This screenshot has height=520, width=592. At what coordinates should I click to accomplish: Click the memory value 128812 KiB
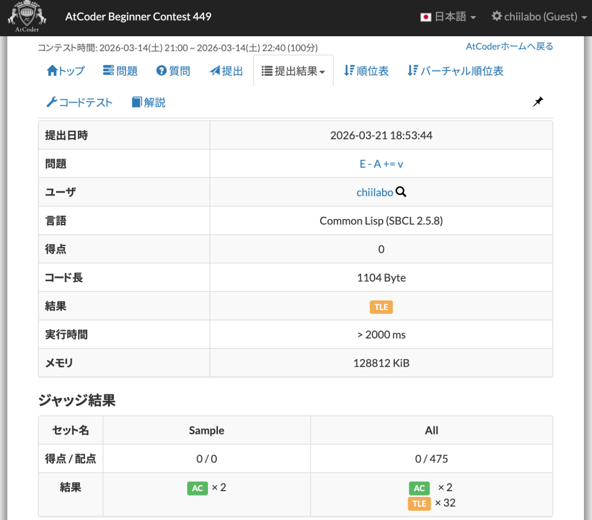pyautogui.click(x=382, y=363)
